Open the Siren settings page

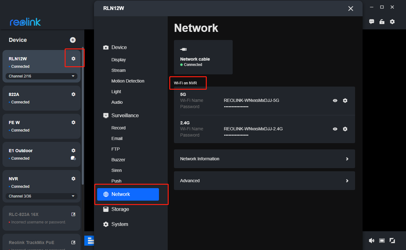pyautogui.click(x=116, y=170)
